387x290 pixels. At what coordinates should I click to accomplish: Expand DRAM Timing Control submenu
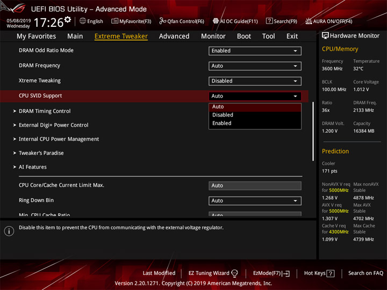tap(45, 111)
